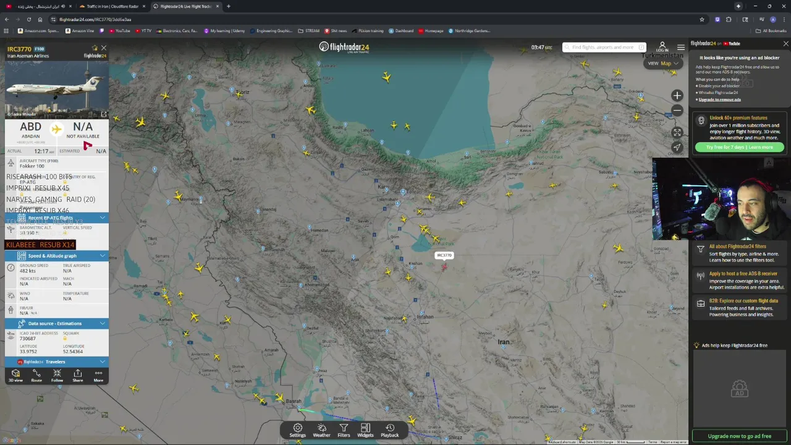The image size is (791, 445).
Task: Open the hamburger main menu
Action: pyautogui.click(x=681, y=47)
